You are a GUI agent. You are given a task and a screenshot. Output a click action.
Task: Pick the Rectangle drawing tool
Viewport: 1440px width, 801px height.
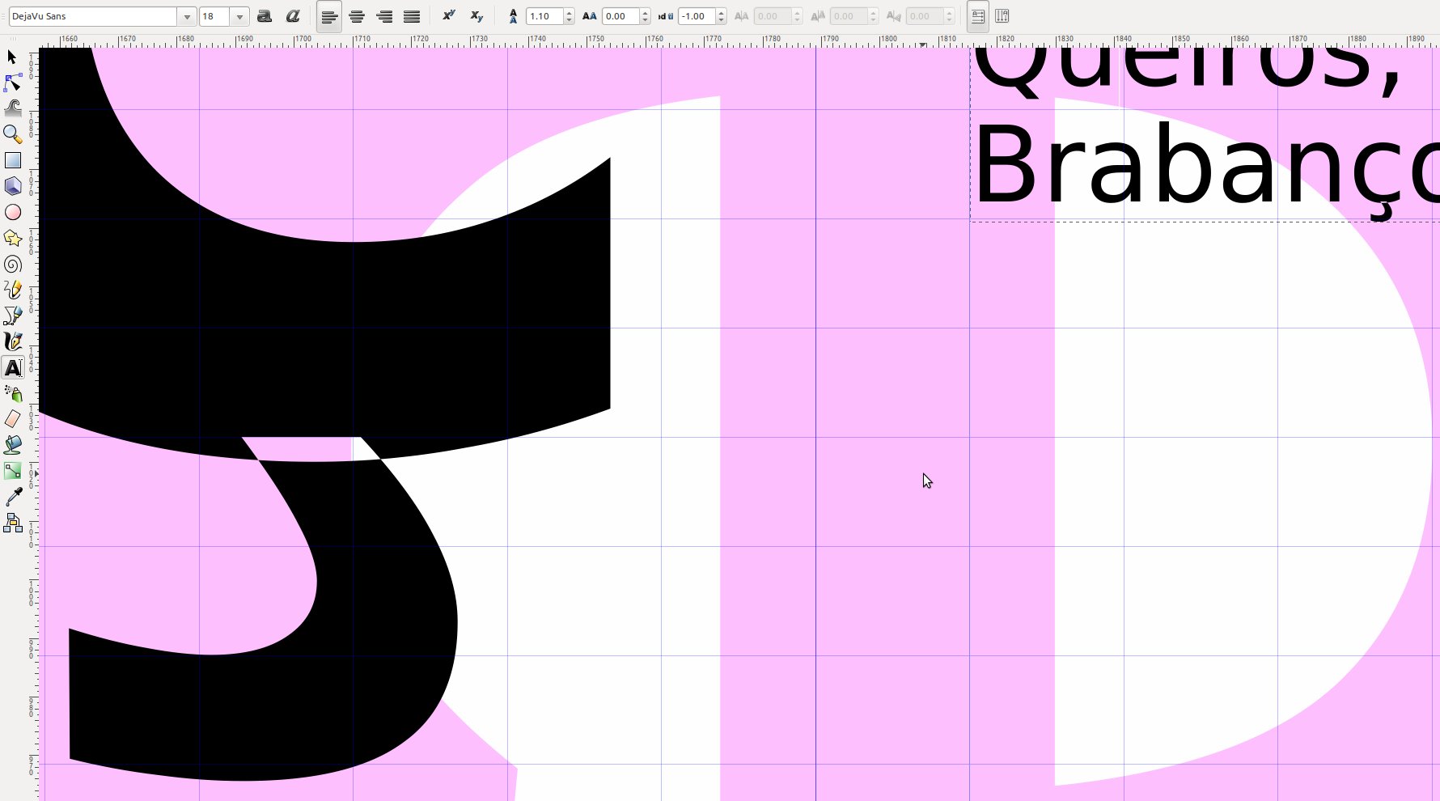(13, 160)
